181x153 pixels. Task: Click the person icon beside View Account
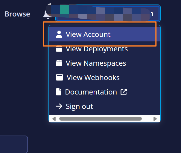59,34
